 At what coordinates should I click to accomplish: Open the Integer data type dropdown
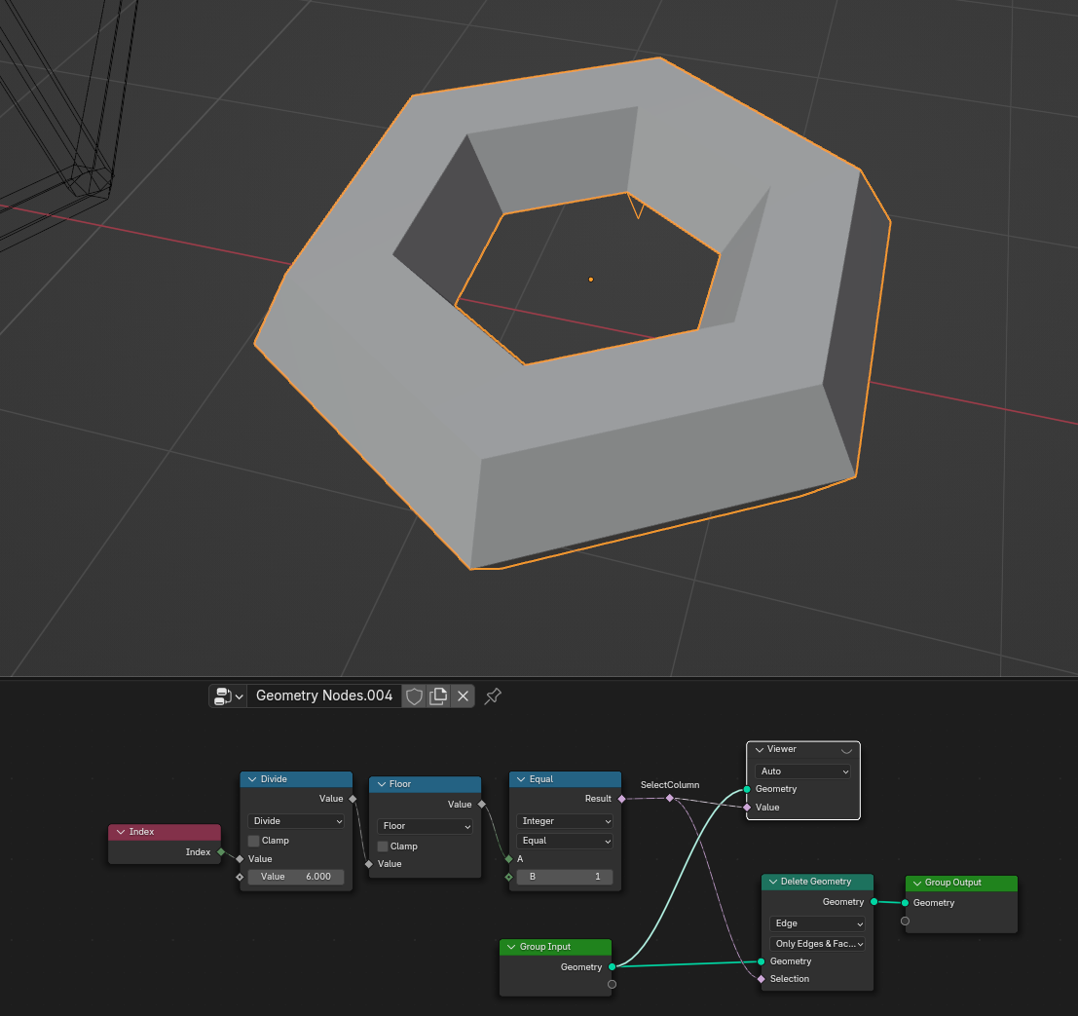click(x=565, y=820)
